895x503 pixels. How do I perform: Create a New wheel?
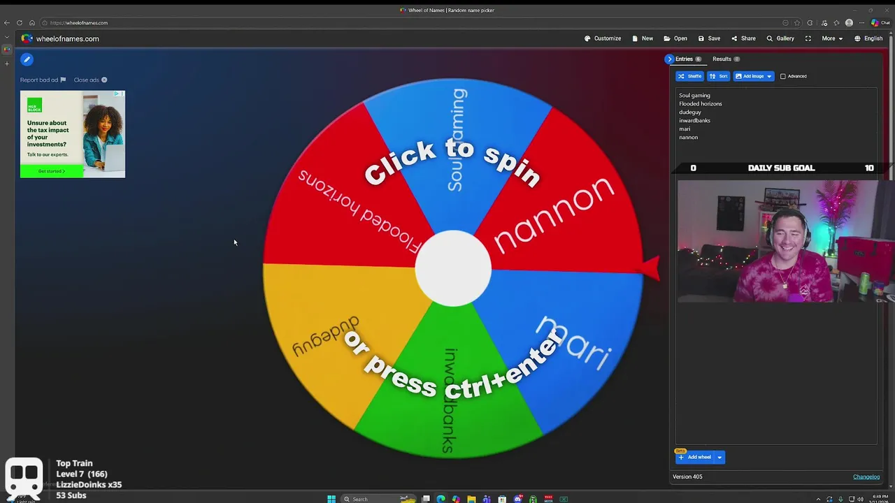click(x=642, y=38)
